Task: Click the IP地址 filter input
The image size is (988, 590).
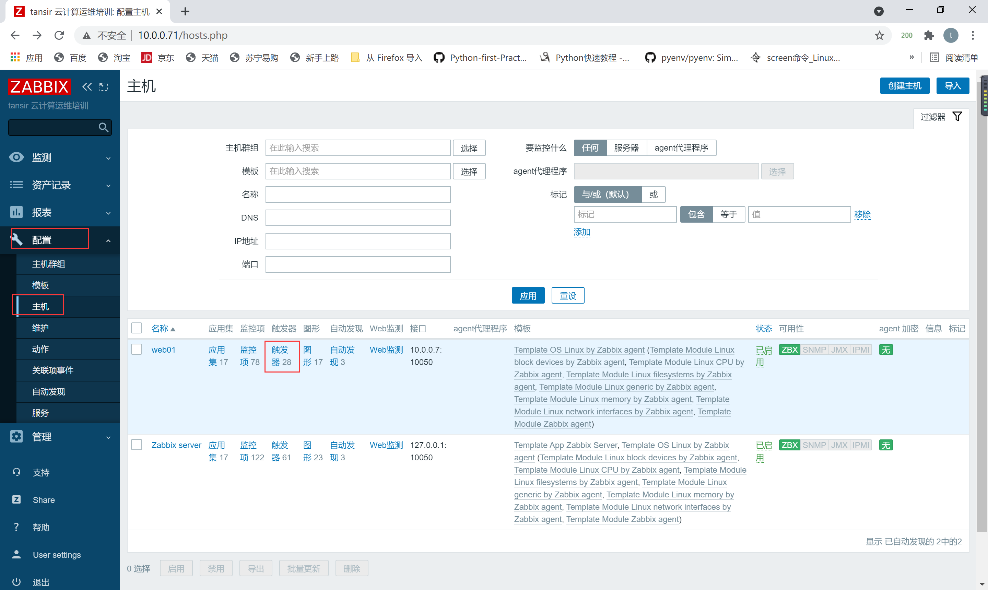Action: pos(358,241)
